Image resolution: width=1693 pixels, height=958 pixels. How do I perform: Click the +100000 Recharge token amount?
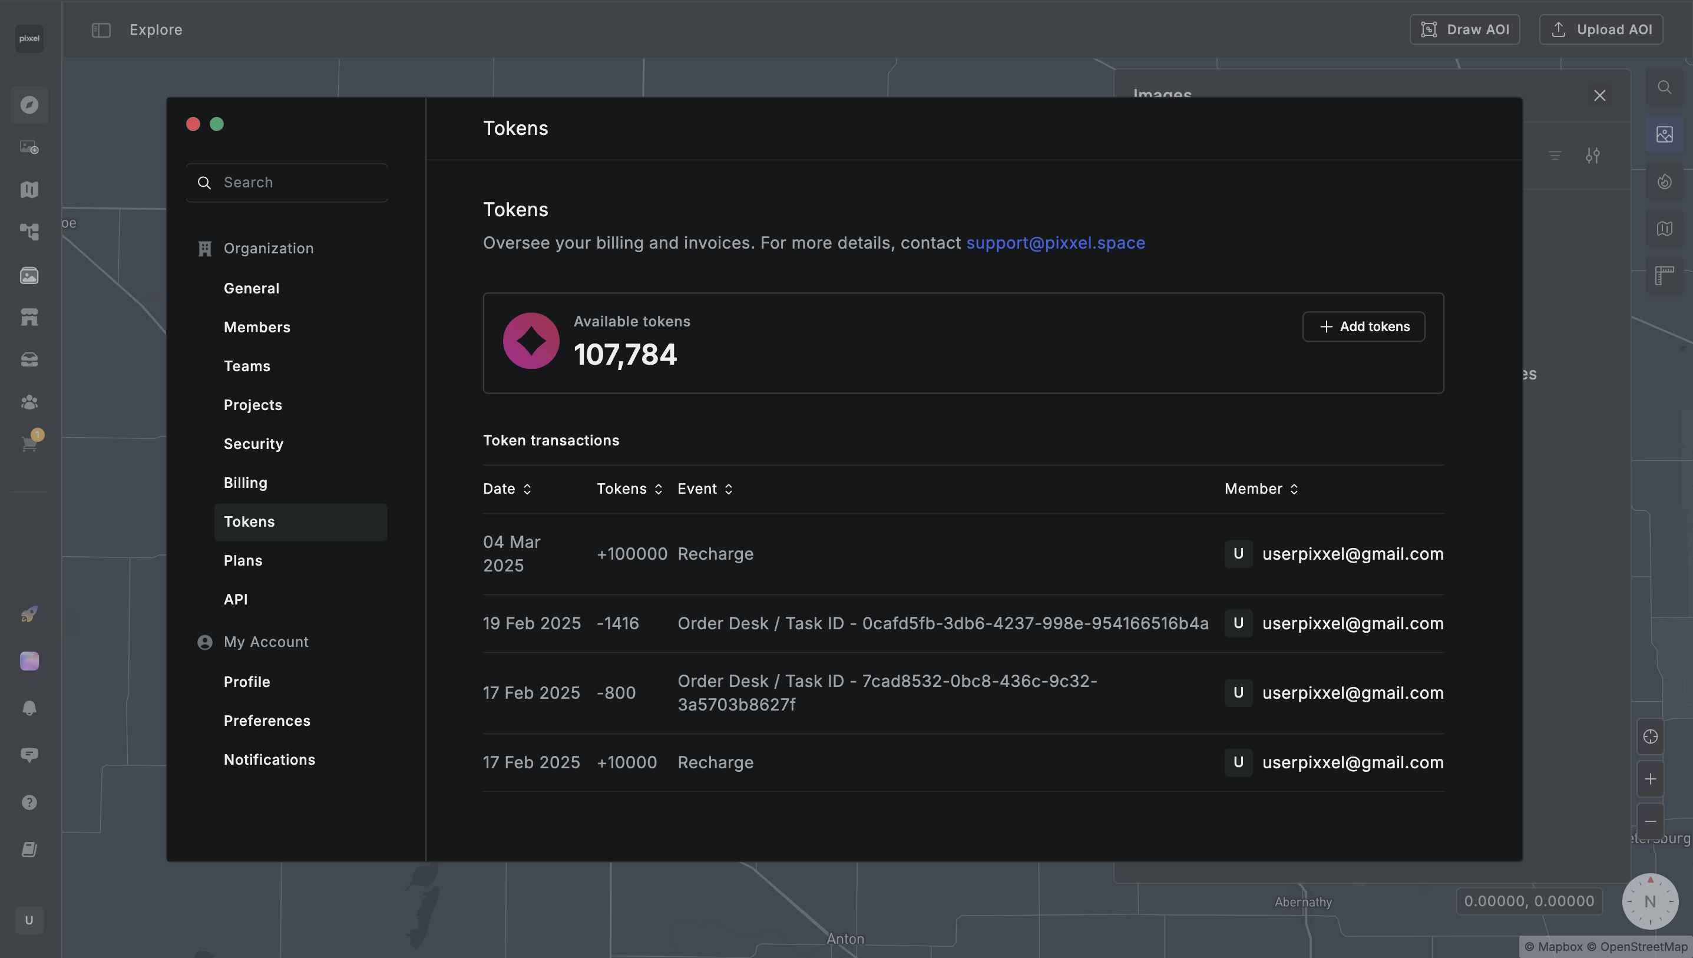631,554
